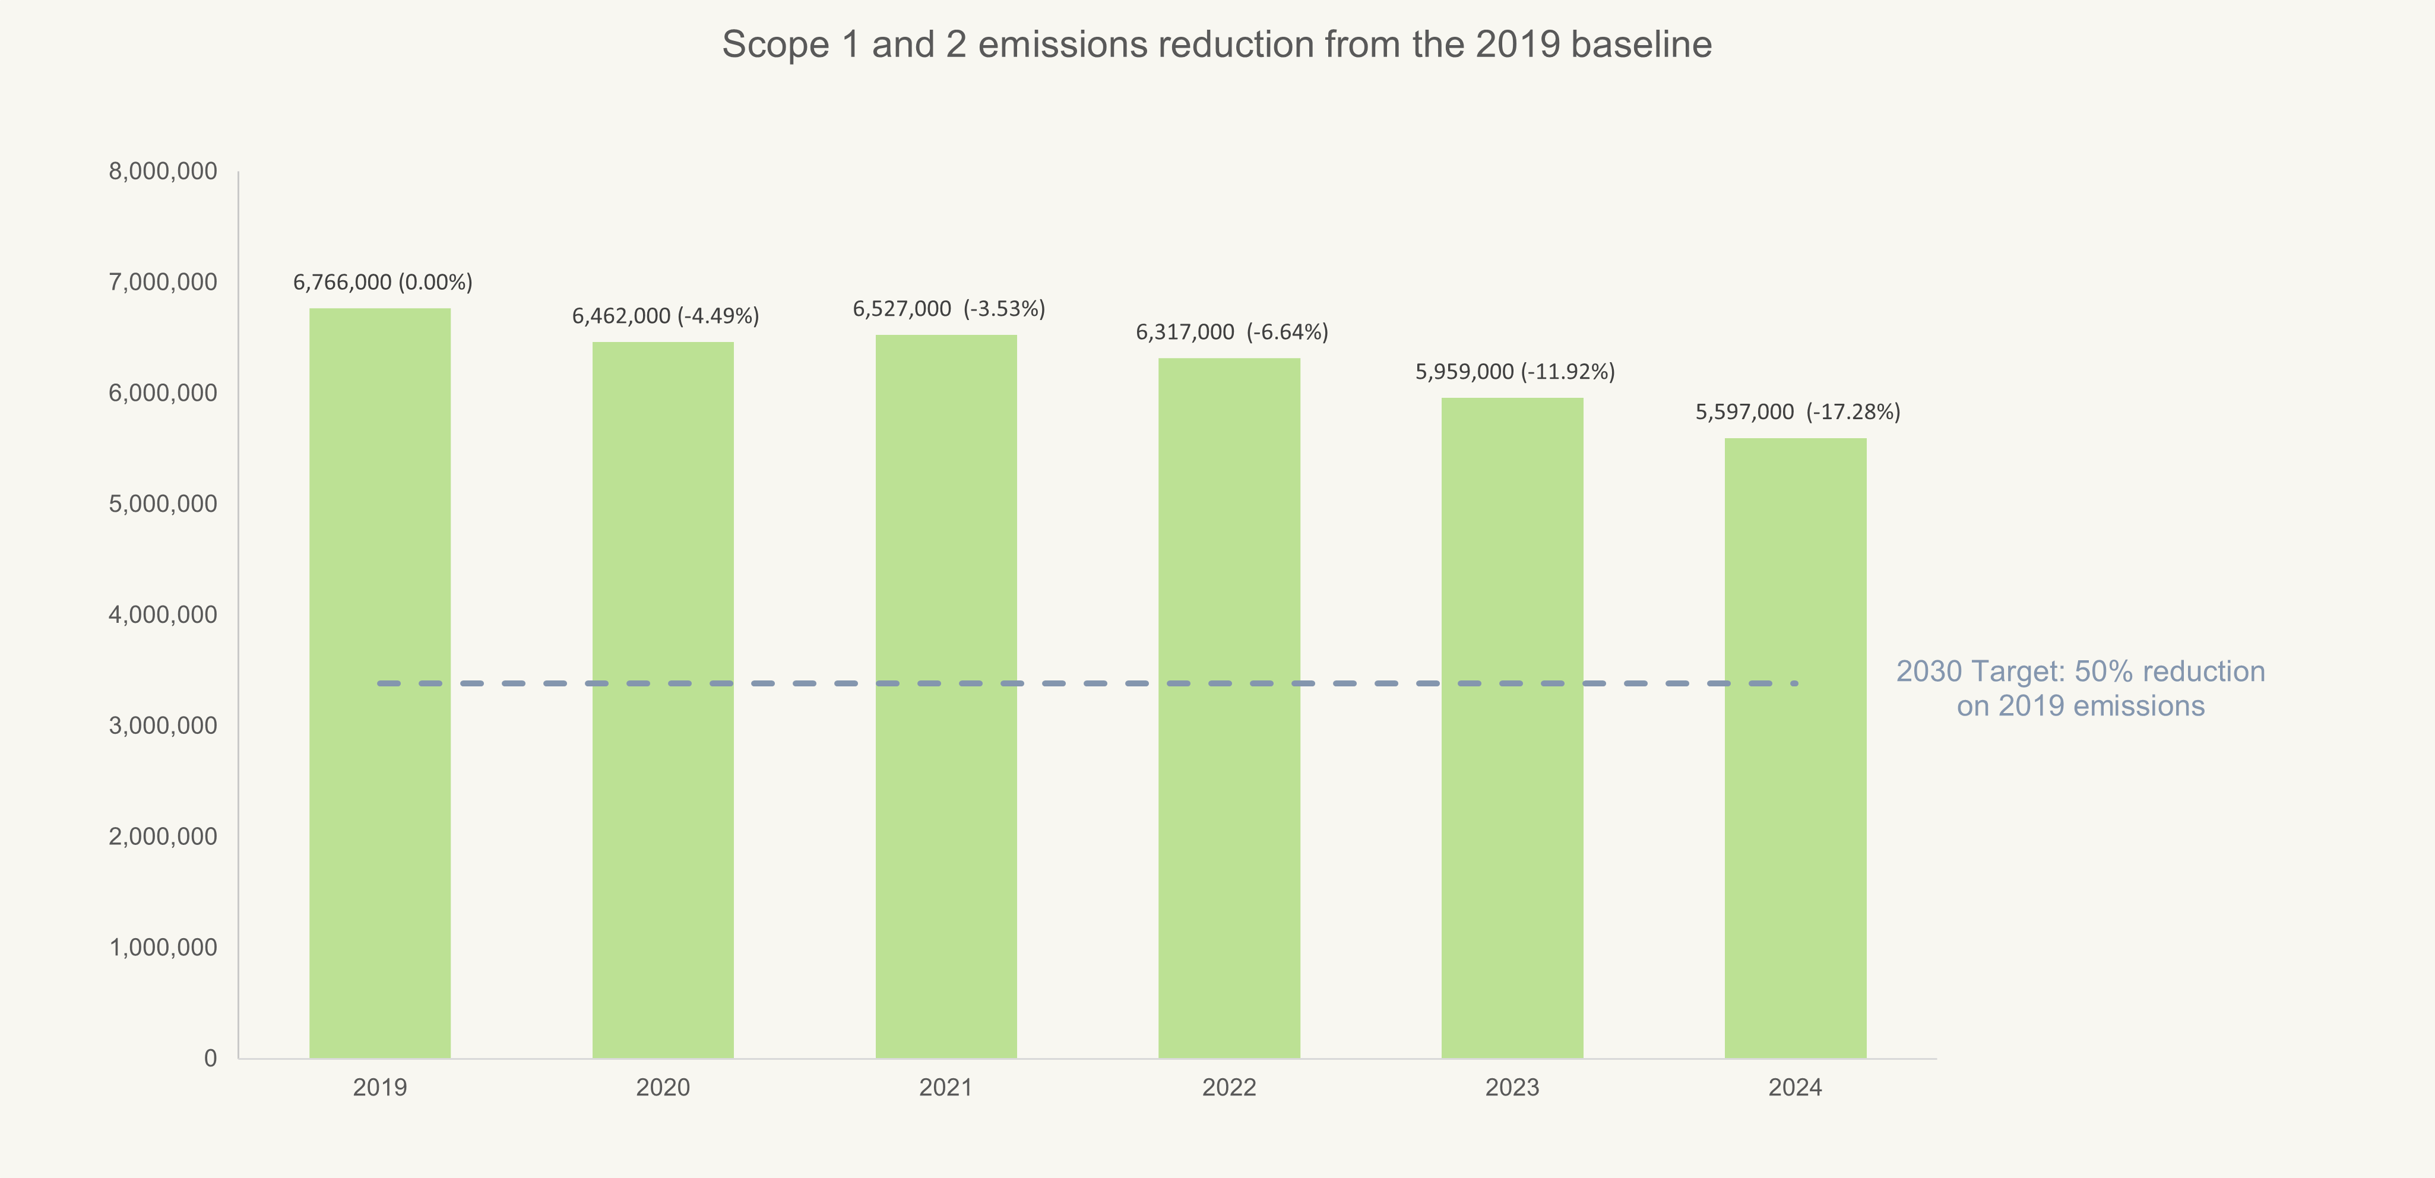Click the 4,000,000 y-axis label
Image resolution: width=2435 pixels, height=1178 pixels.
163,615
